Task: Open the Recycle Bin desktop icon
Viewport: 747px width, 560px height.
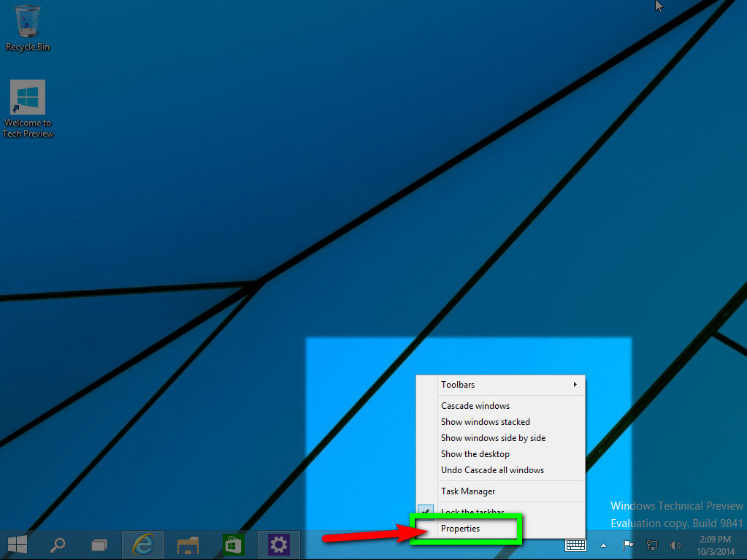Action: click(x=28, y=28)
